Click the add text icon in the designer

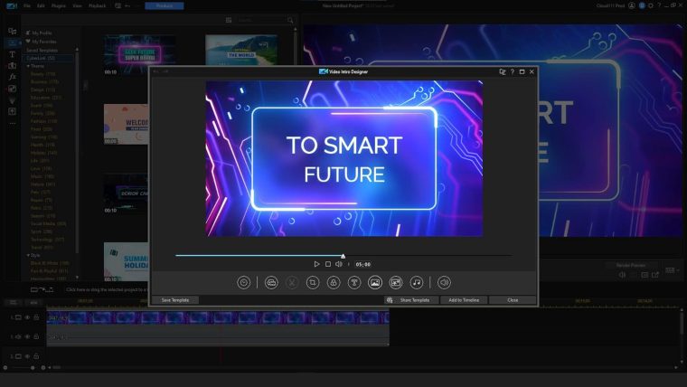[x=354, y=283]
